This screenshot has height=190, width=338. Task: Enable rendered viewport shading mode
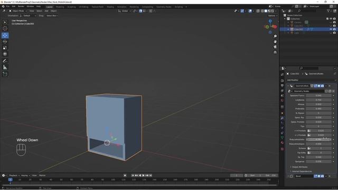point(273,11)
